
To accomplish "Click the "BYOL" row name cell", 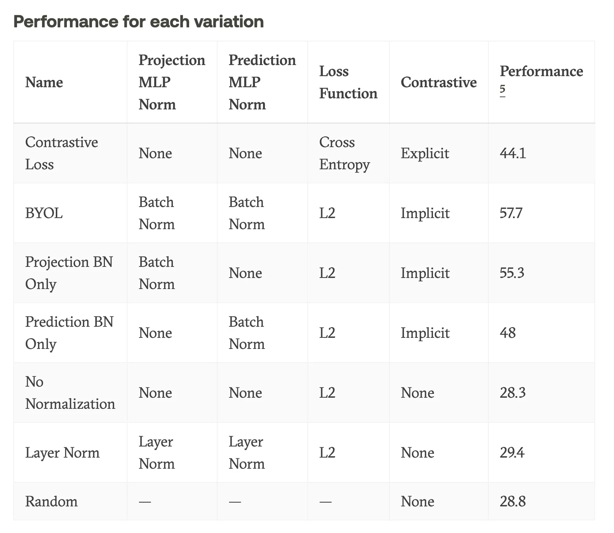I will (x=44, y=213).
